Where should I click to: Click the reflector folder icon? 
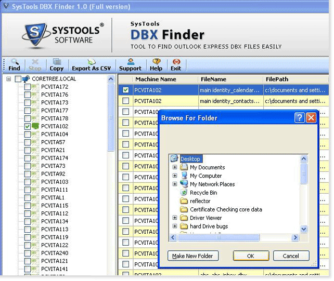coord(184,201)
